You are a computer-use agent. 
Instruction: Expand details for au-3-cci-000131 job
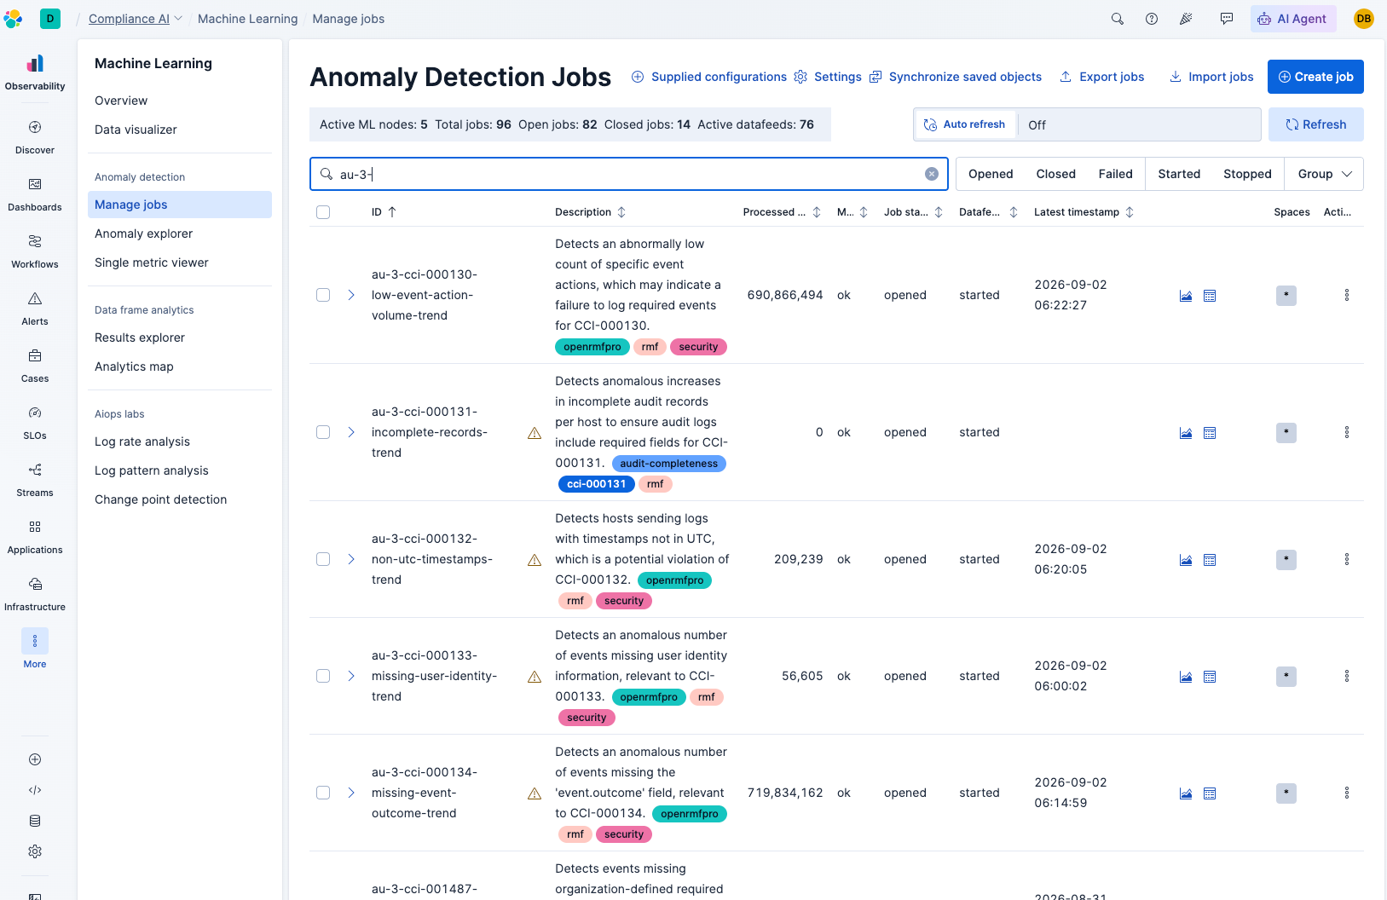(x=351, y=432)
